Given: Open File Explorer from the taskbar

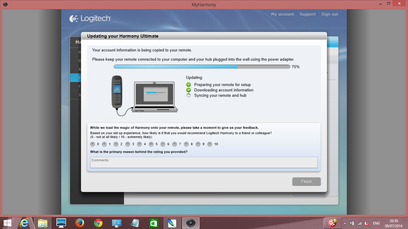Looking at the screenshot, I should pyautogui.click(x=43, y=223).
